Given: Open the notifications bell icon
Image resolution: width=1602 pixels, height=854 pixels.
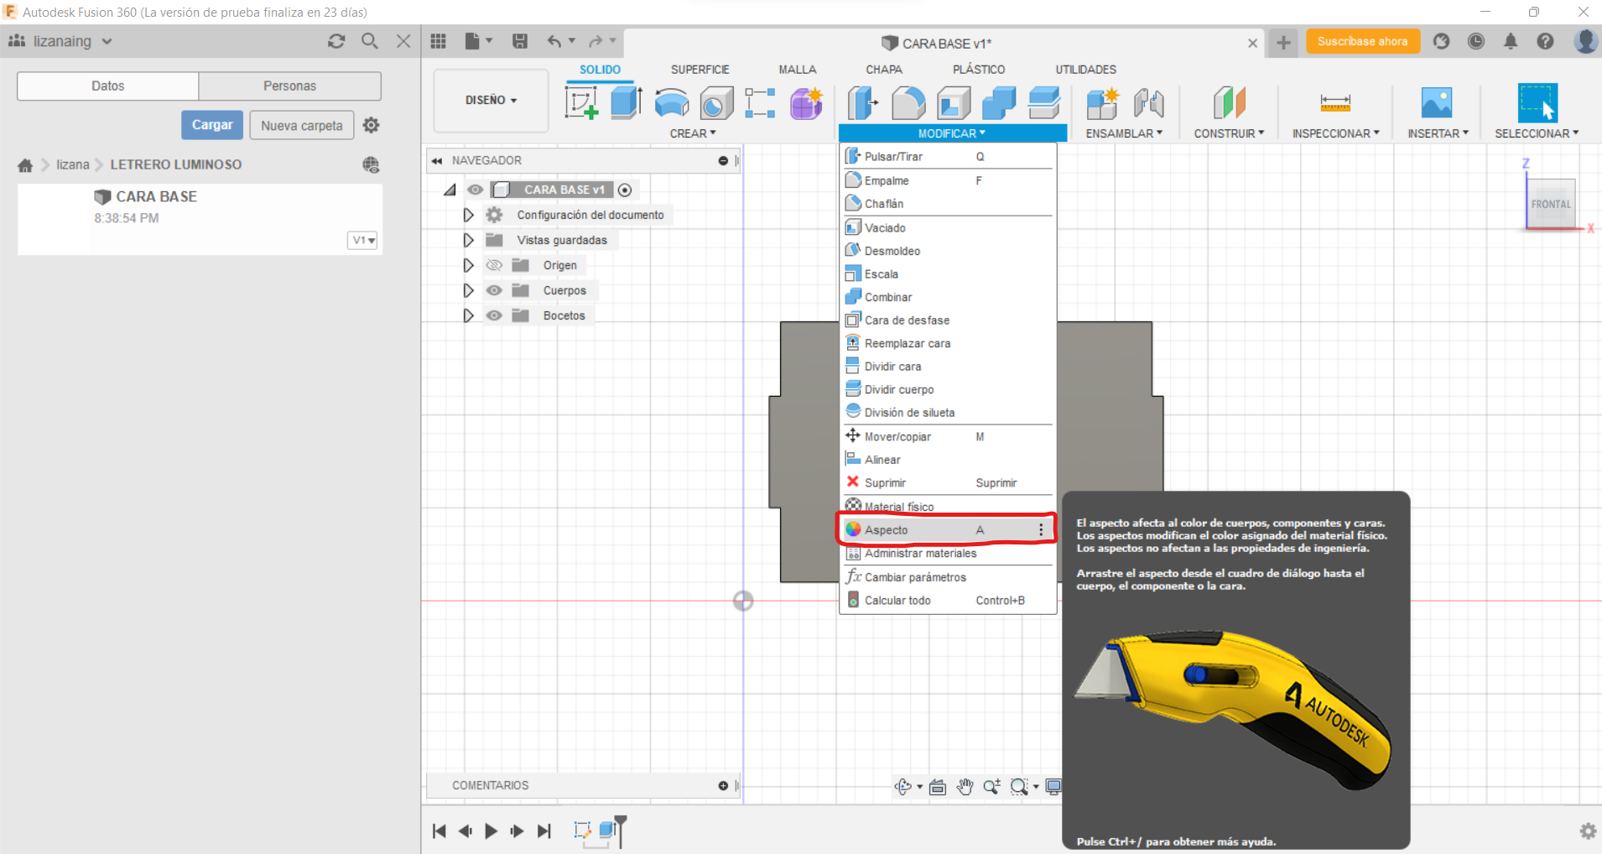Looking at the screenshot, I should click(1511, 41).
